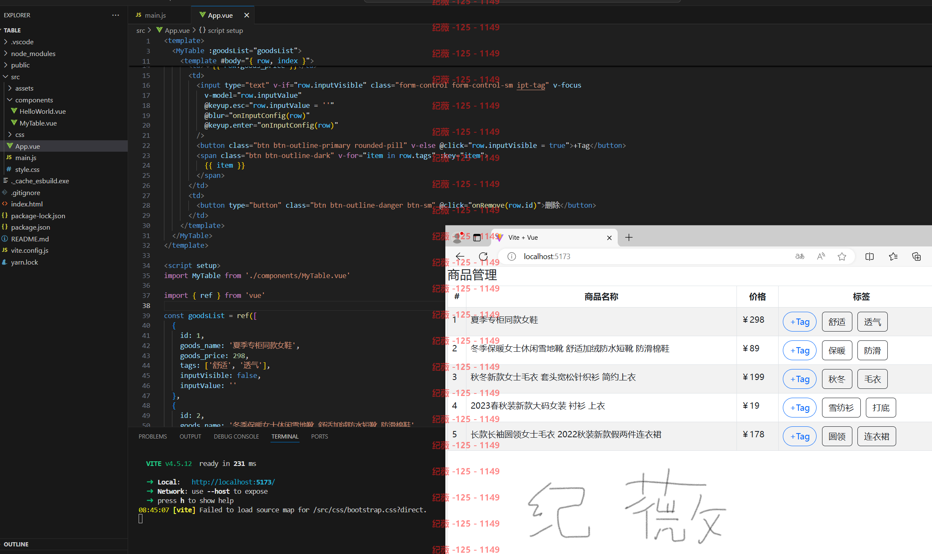Click +Tag for 夏季专柜同款女鞋
Viewport: 932px width, 554px height.
tap(800, 322)
